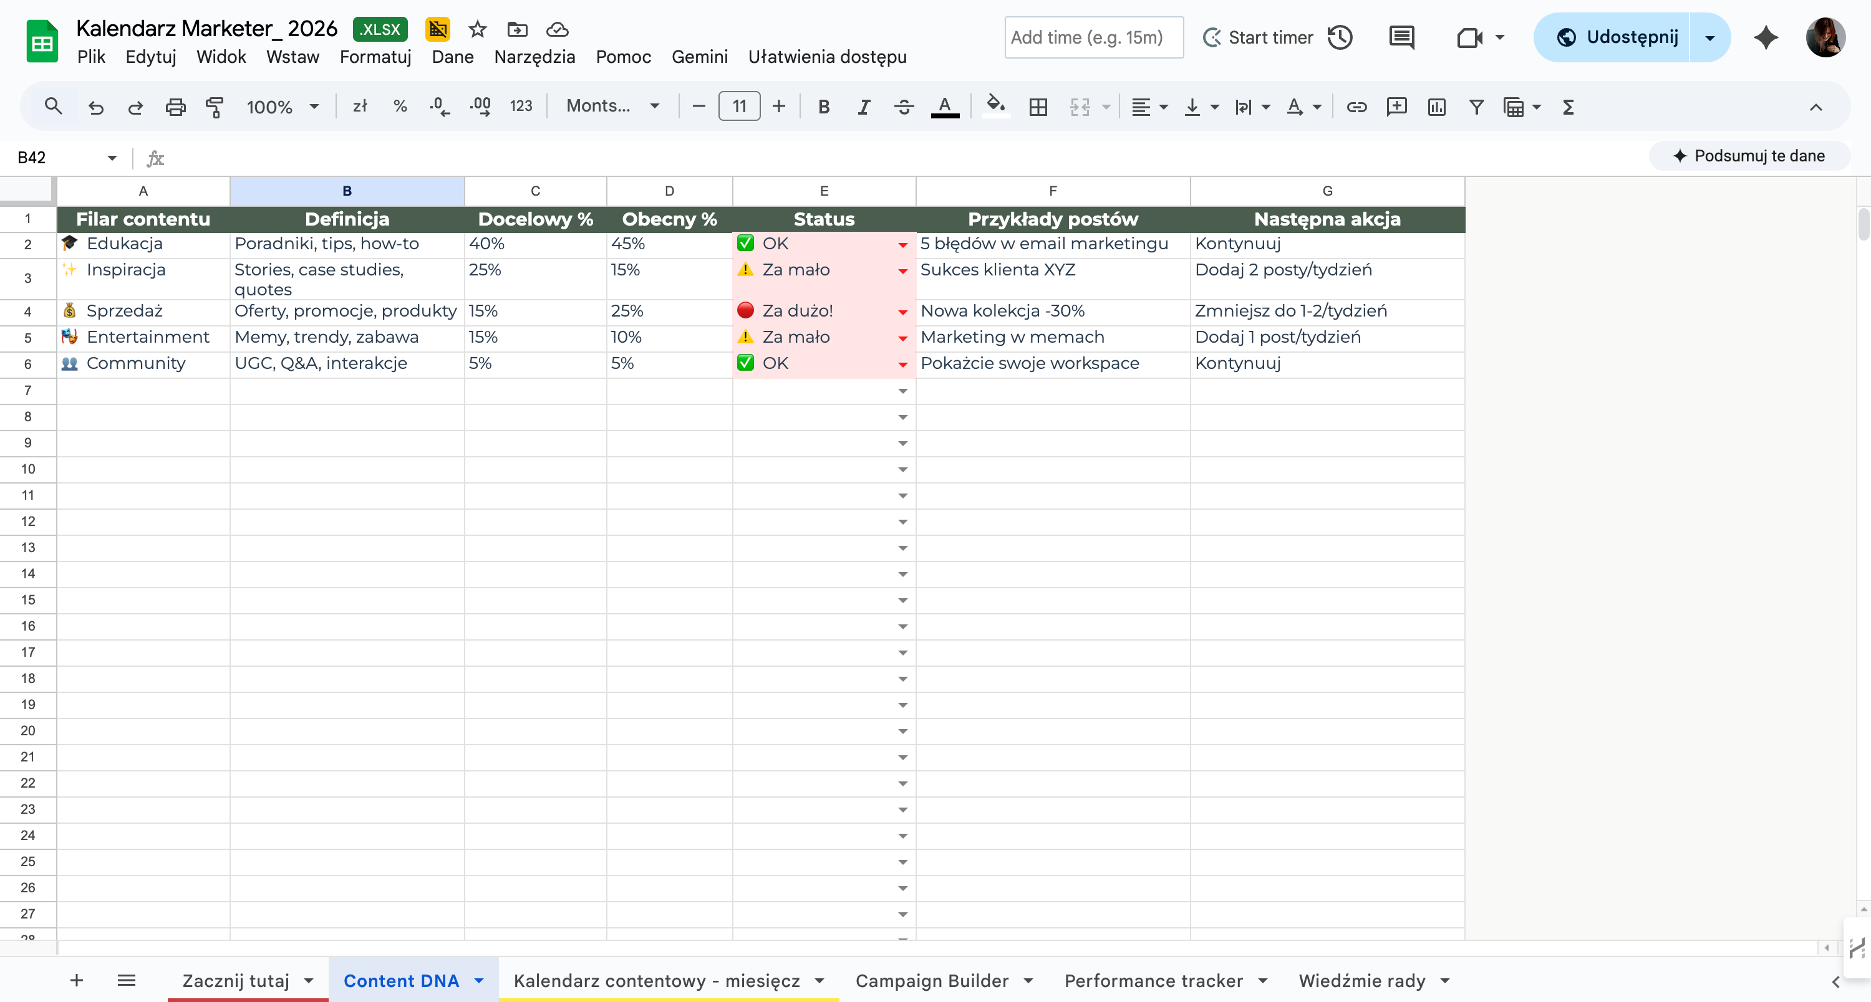The width and height of the screenshot is (1871, 1002).
Task: Open version history clock icon
Action: [1340, 37]
